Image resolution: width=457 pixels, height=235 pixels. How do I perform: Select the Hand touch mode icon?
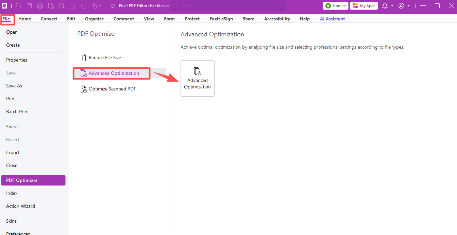tap(95, 6)
